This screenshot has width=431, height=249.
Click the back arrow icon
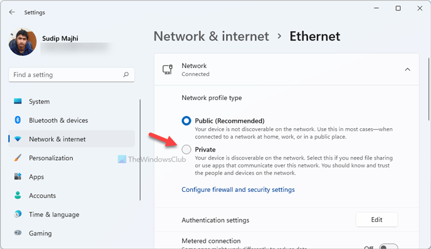[12, 12]
